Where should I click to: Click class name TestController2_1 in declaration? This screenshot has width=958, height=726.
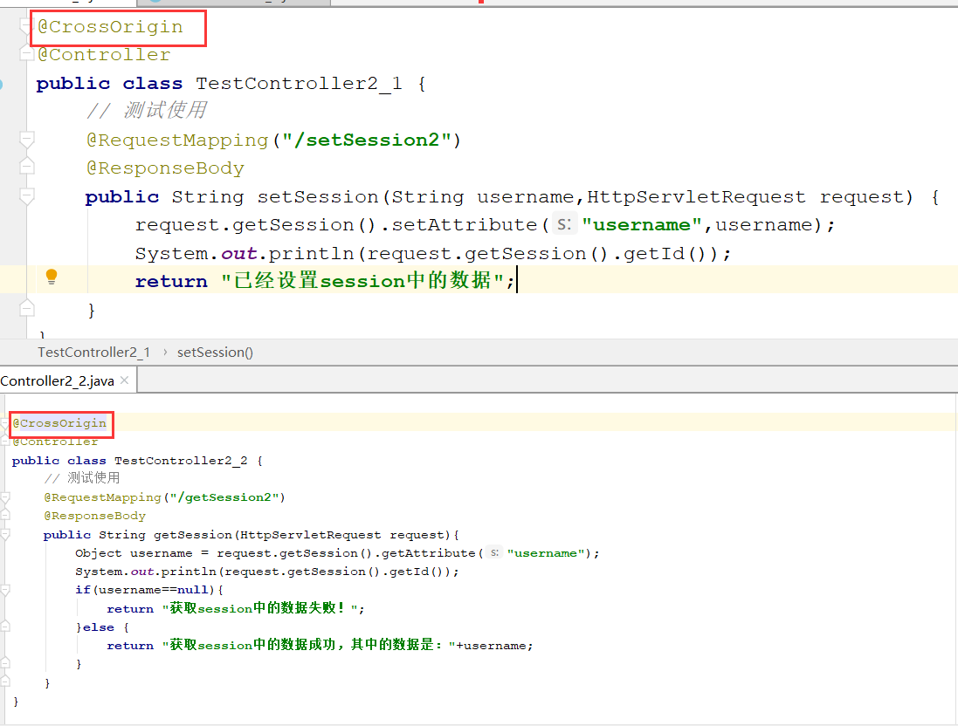299,83
